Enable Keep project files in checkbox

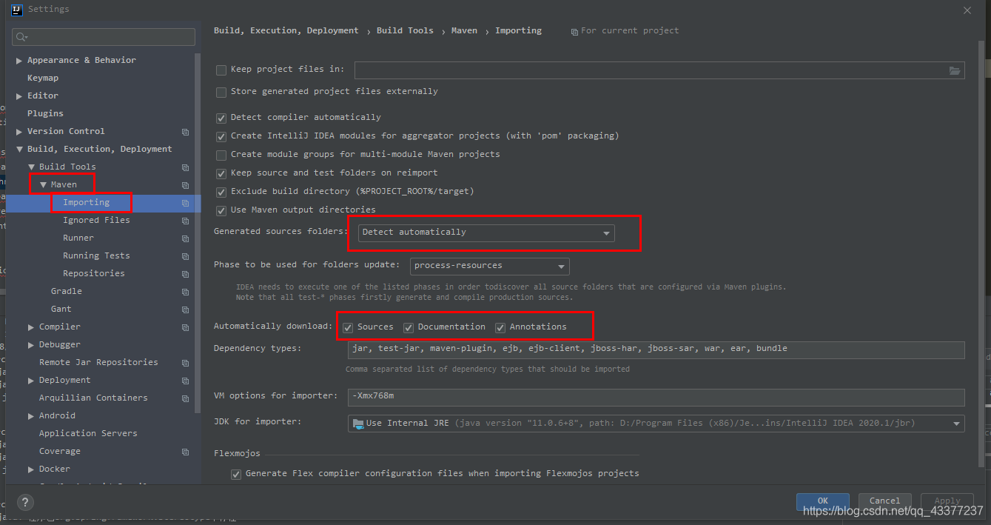click(x=221, y=70)
